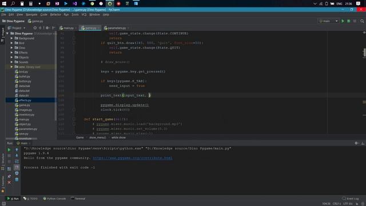Open the VCS menu

(84, 14)
